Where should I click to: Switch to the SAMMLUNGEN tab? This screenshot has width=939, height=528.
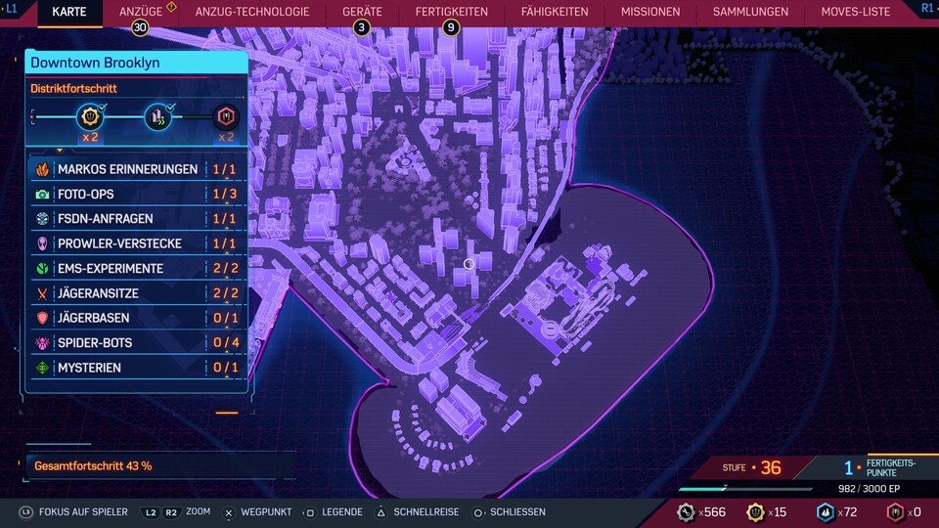pyautogui.click(x=750, y=12)
